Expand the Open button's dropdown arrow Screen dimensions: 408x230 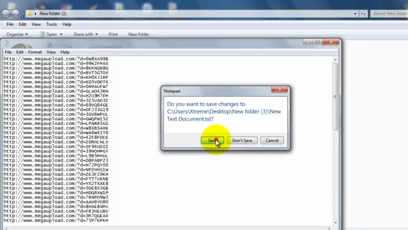(61, 34)
